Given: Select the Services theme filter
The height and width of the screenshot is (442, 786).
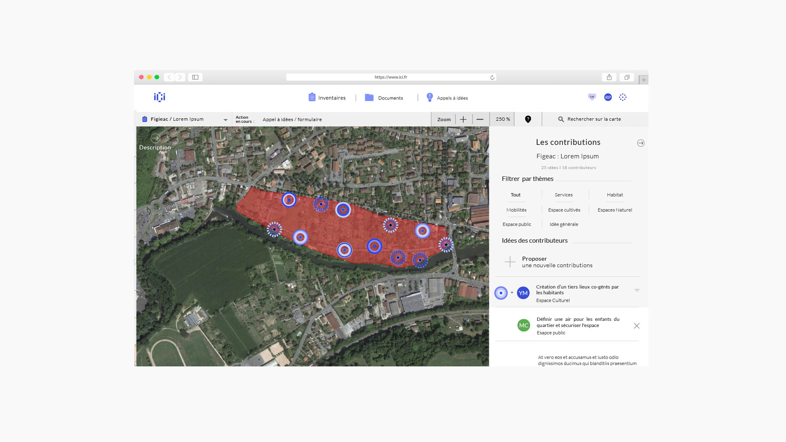Looking at the screenshot, I should [564, 195].
